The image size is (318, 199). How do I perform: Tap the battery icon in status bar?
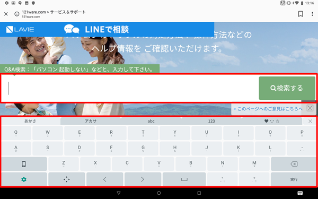[302, 3]
